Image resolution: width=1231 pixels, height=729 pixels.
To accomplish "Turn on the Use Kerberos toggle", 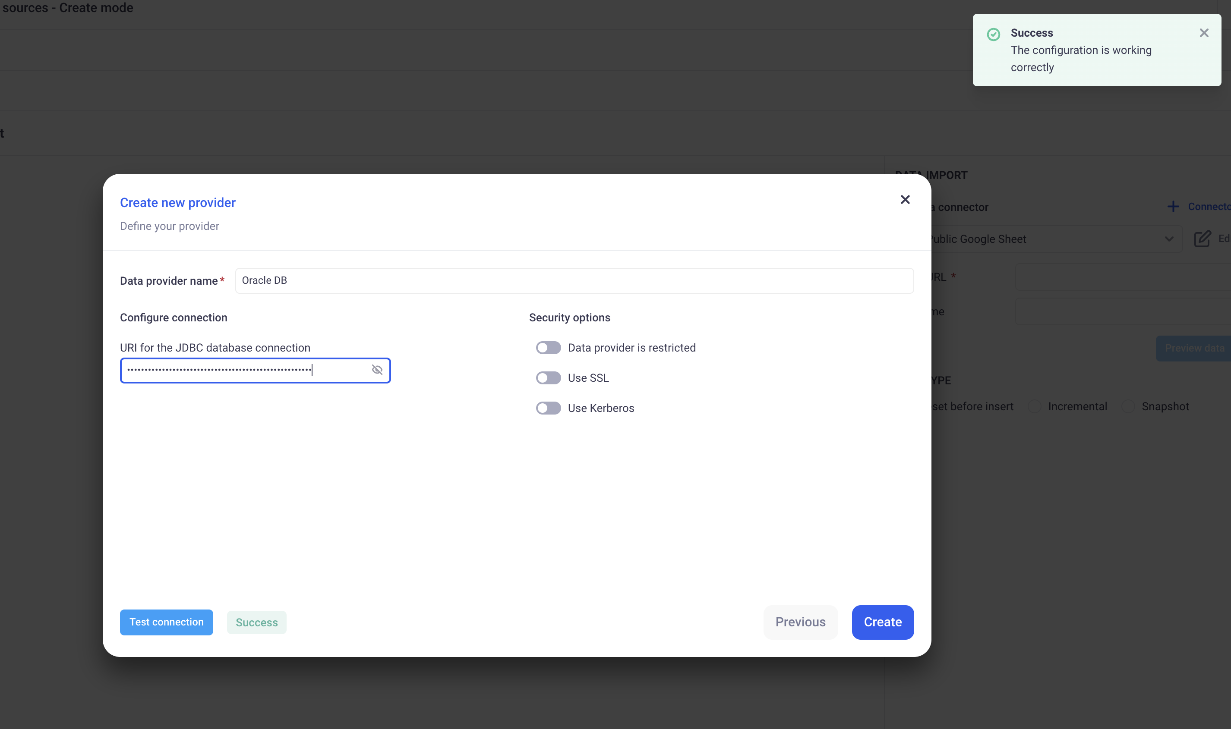I will [548, 408].
